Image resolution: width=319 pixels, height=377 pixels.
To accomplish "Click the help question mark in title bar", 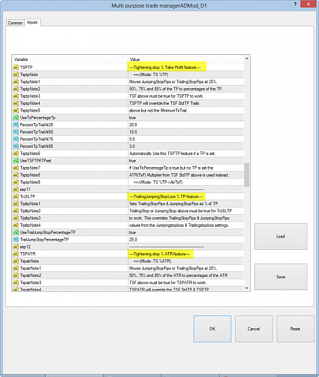I will 295,4.
